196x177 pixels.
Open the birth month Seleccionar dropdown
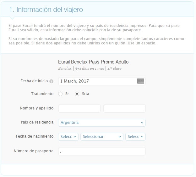(x=102, y=137)
